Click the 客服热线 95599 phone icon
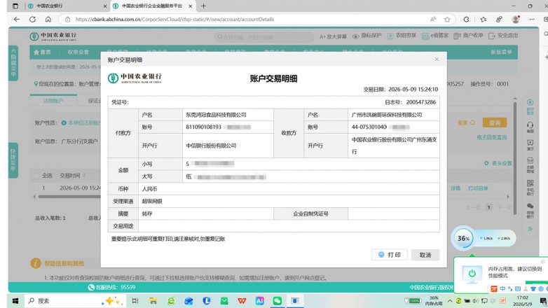548x308 pixels. 91,287
